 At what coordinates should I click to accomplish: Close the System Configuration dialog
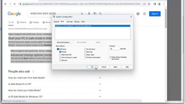coord(131,17)
